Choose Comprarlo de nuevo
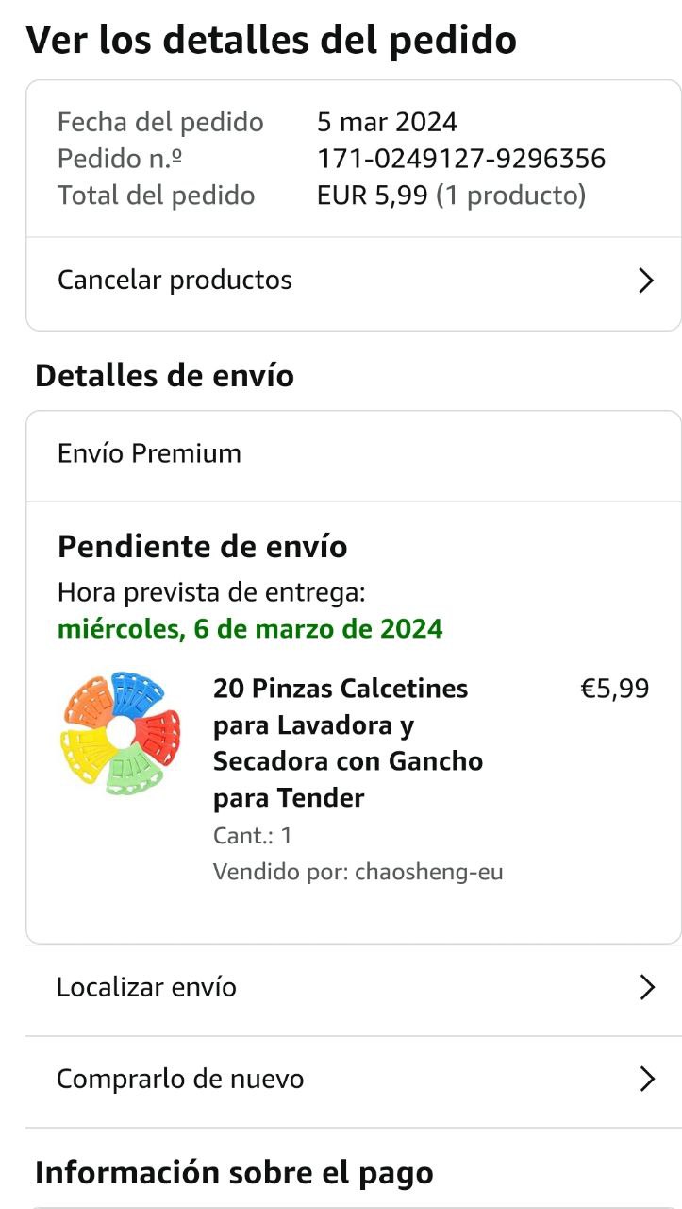This screenshot has width=682, height=1209. (x=180, y=1079)
